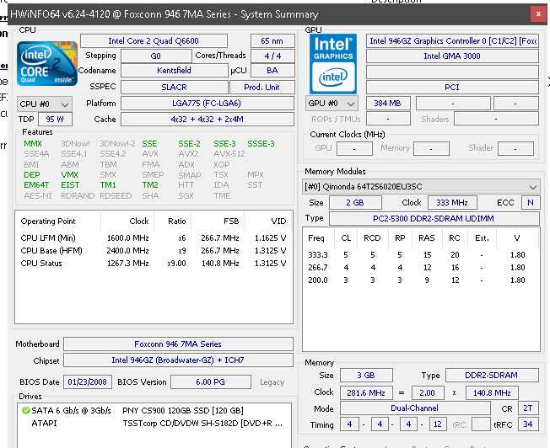Select the CPU Base (HFM) operating point row

[x=154, y=251]
